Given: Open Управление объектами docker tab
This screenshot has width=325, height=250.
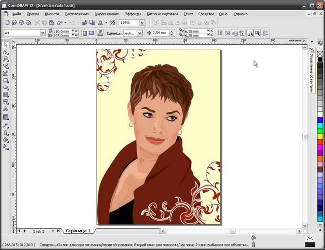Looking at the screenshot, I should [311, 71].
